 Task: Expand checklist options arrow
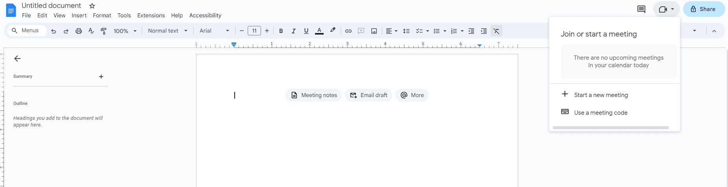tap(428, 31)
